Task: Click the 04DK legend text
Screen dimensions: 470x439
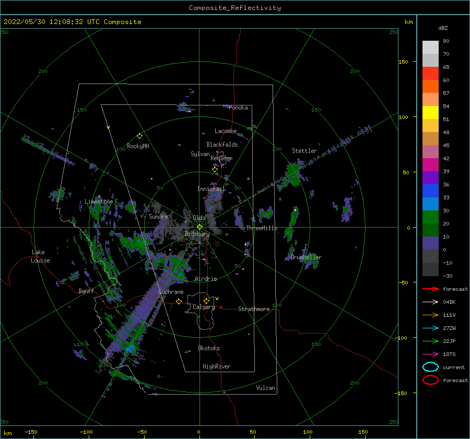Action: pyautogui.click(x=449, y=302)
